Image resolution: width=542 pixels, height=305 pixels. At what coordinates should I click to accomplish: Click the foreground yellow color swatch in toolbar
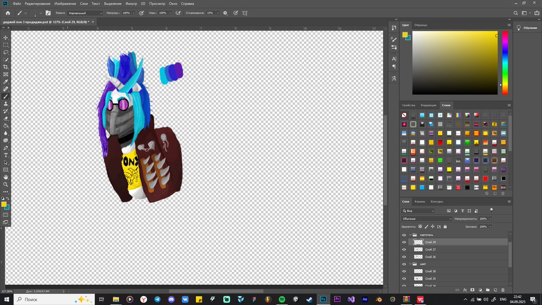[x=4, y=204]
